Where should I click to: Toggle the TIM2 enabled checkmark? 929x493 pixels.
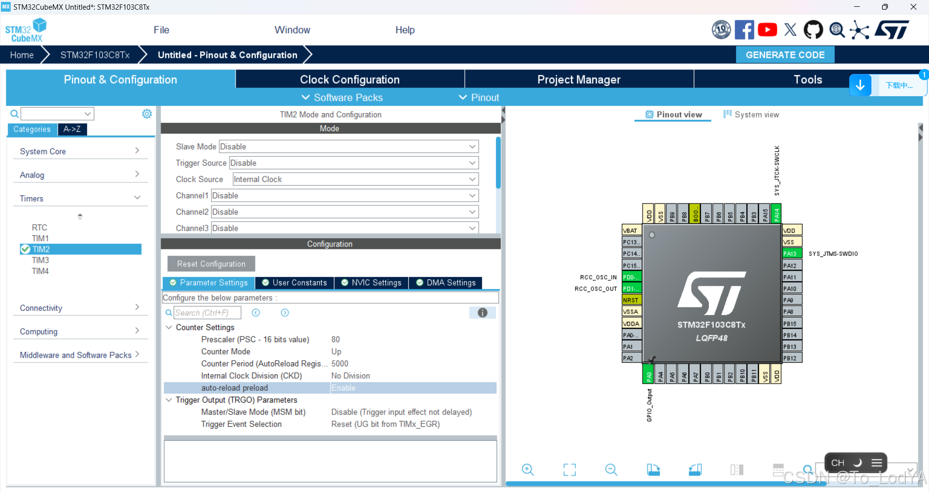[25, 249]
